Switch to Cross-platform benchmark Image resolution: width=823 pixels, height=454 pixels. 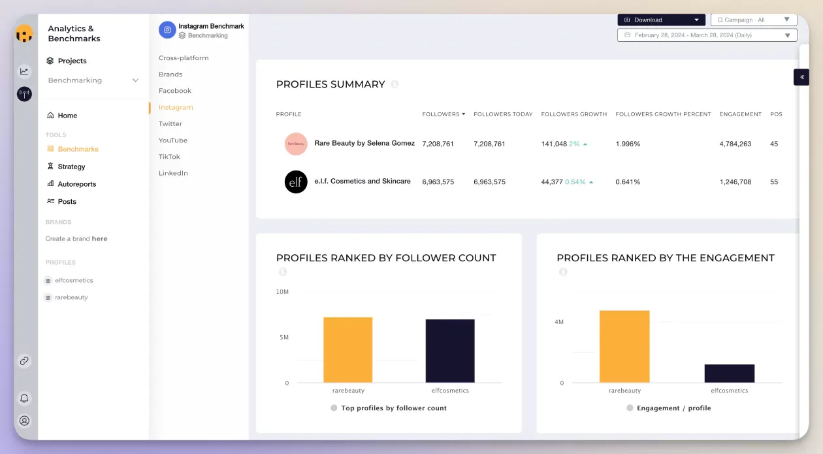(x=184, y=58)
